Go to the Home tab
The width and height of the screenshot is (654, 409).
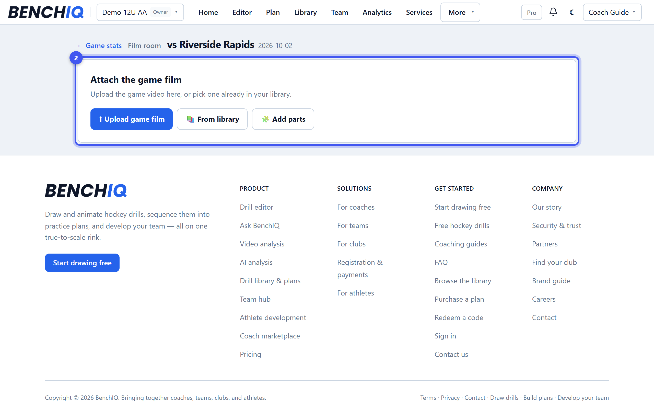[x=208, y=12]
